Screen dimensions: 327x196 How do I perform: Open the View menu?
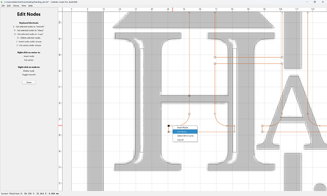pyautogui.click(x=24, y=6)
